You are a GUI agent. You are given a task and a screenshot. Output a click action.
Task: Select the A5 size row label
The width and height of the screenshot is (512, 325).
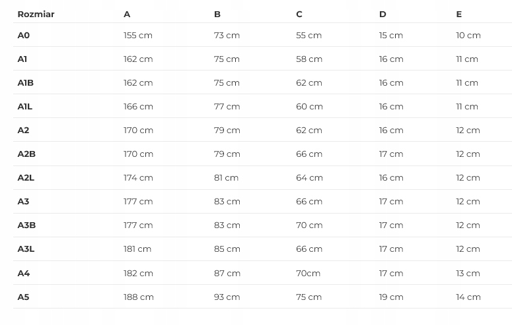[x=23, y=297]
